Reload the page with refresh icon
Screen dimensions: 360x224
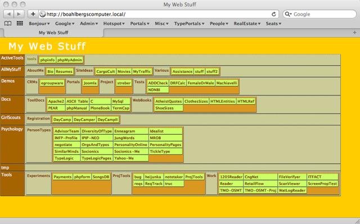[x=273, y=14]
